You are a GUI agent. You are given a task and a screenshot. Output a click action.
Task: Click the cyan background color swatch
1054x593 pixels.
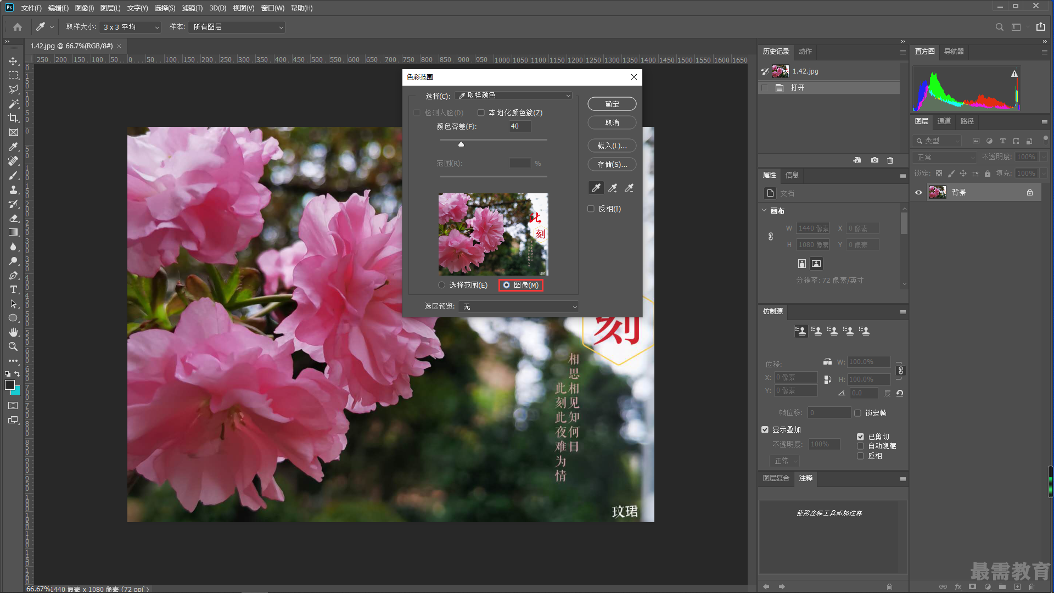pyautogui.click(x=16, y=391)
